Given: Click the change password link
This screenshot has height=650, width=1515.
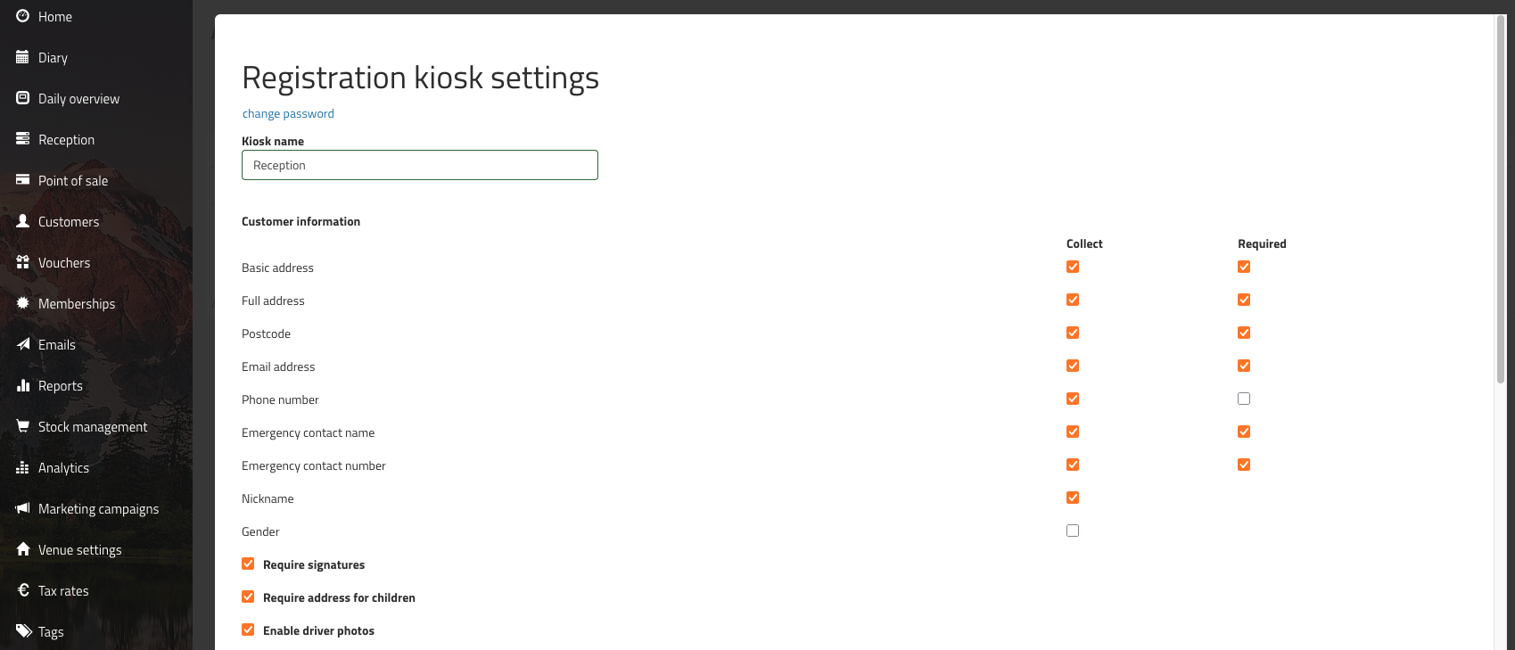Looking at the screenshot, I should 288,113.
